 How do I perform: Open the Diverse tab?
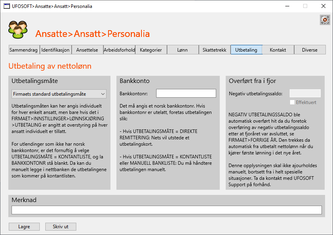coord(310,50)
